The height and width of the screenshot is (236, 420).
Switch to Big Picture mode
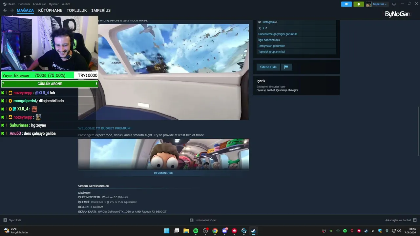[x=394, y=4]
